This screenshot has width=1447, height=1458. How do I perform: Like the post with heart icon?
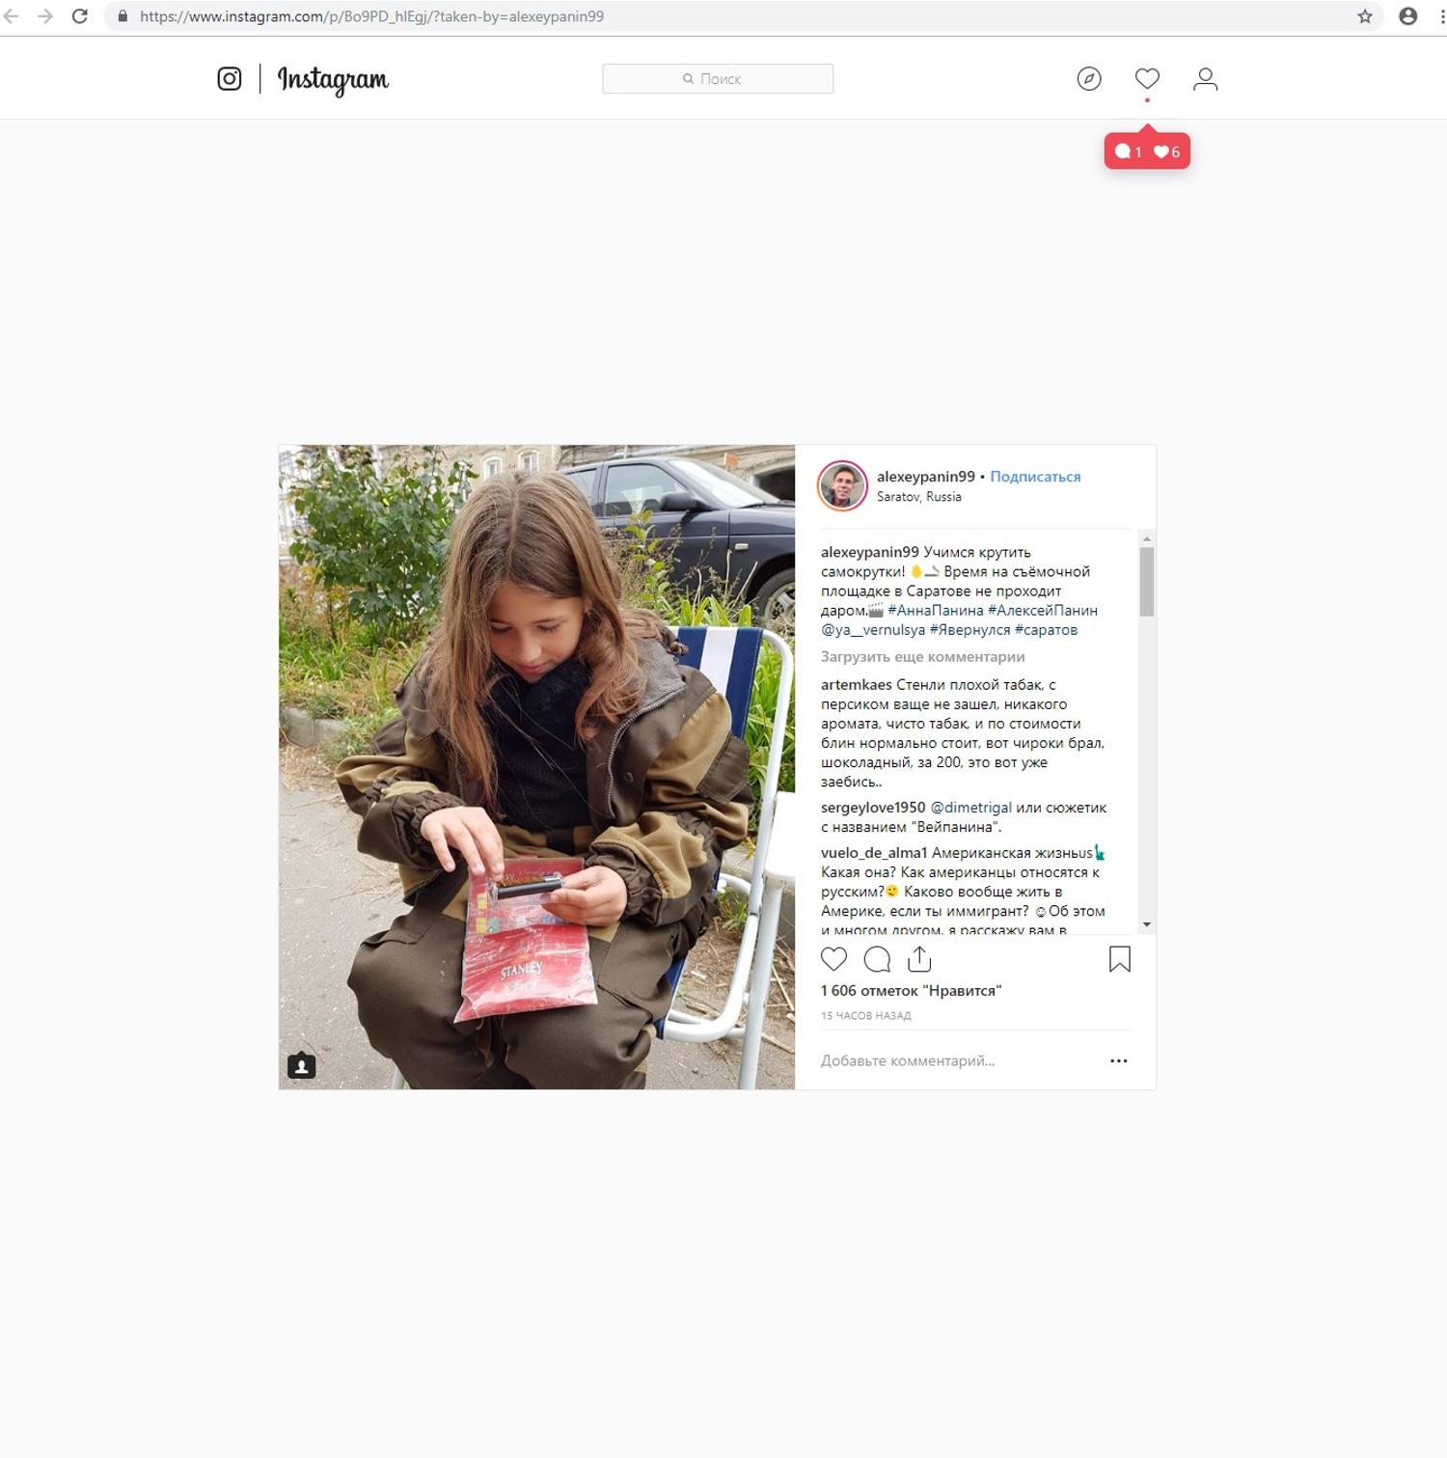point(833,958)
